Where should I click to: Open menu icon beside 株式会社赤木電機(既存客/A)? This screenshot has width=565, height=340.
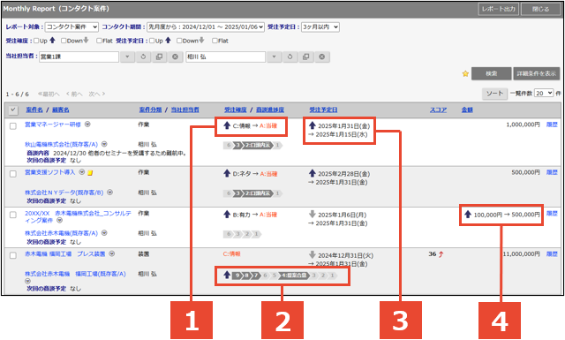pyautogui.click(x=104, y=233)
